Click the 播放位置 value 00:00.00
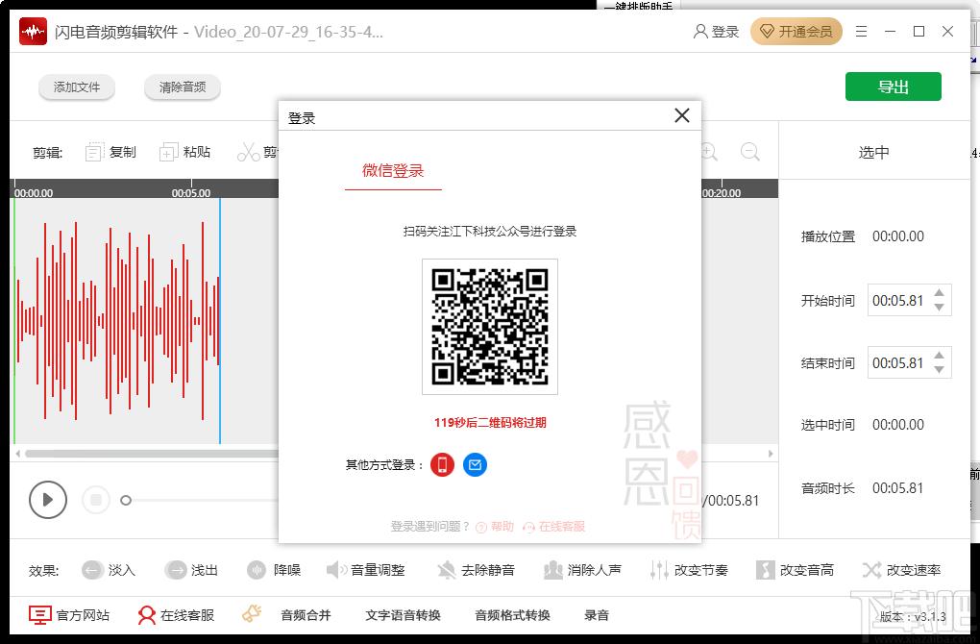The height and width of the screenshot is (644, 980). (x=898, y=236)
